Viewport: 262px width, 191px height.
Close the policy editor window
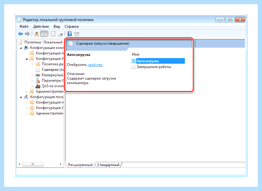(240, 20)
